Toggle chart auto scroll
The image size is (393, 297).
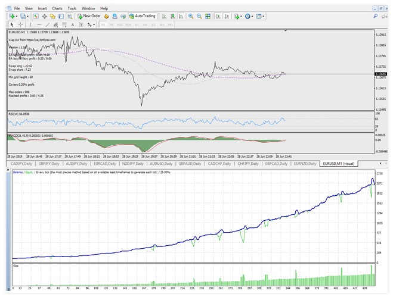tap(218, 16)
